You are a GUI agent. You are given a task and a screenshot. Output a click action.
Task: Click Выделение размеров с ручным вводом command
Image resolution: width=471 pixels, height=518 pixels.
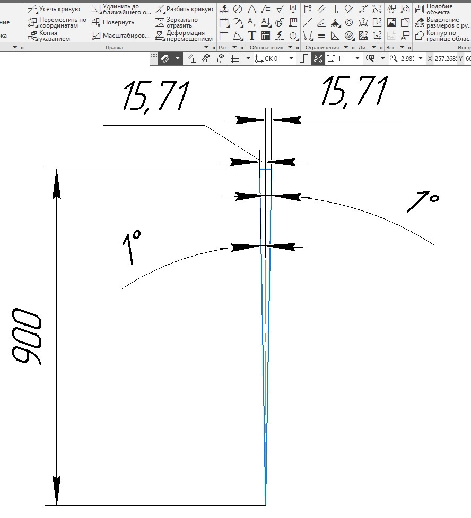442,22
